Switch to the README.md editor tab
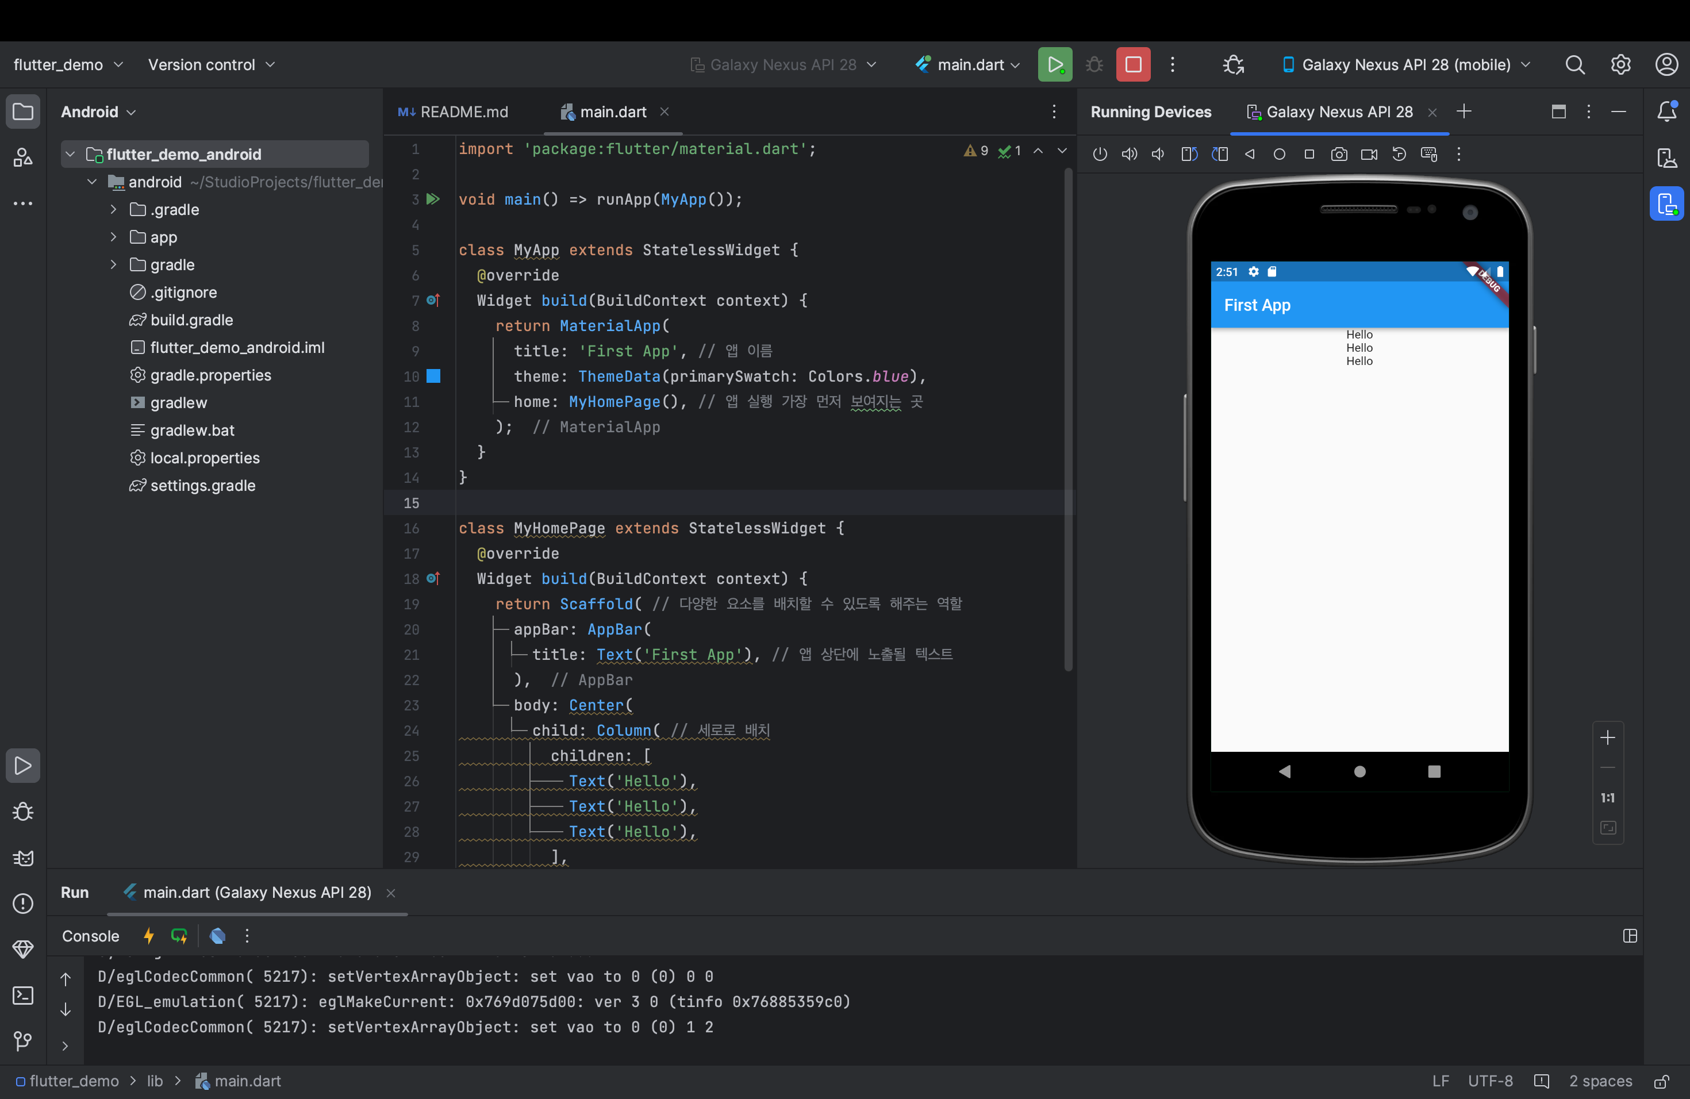The width and height of the screenshot is (1690, 1099). coord(455,112)
